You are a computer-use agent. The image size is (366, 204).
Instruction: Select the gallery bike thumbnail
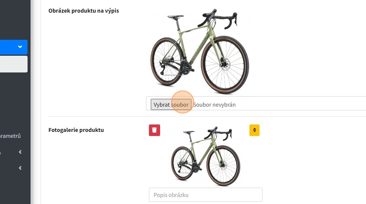click(x=206, y=155)
